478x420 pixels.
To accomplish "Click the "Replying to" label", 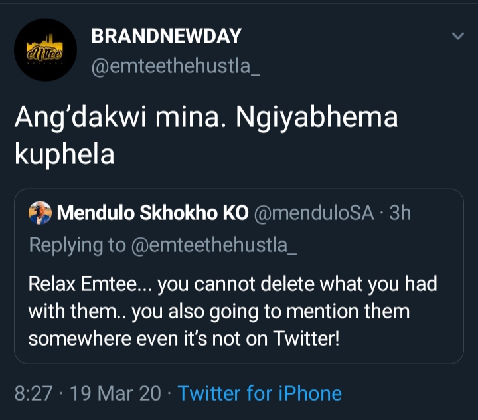I will tap(77, 245).
